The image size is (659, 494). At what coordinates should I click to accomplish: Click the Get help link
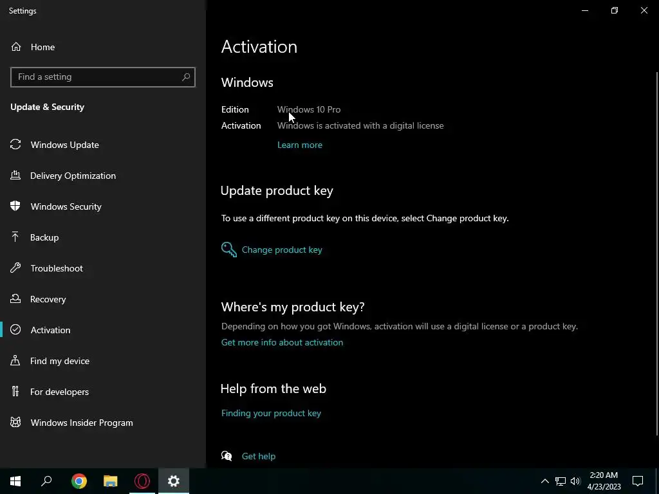pos(259,456)
